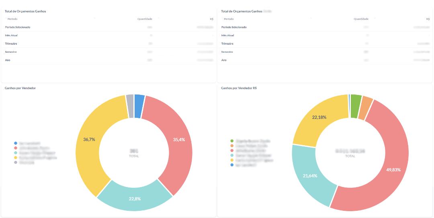
Task: Click the 22,18% yellow donut slice
Action: pyautogui.click(x=319, y=117)
